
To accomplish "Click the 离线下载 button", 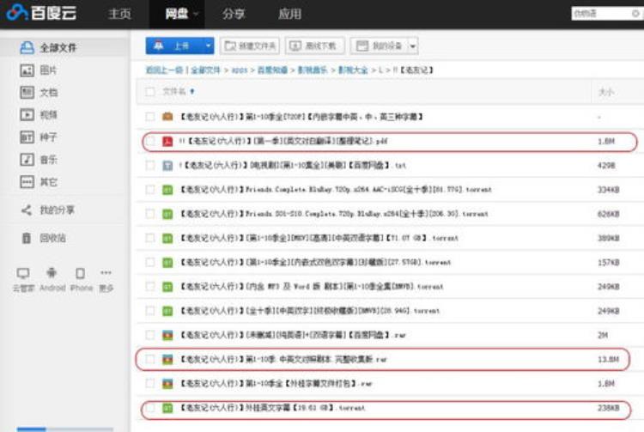I will [315, 46].
